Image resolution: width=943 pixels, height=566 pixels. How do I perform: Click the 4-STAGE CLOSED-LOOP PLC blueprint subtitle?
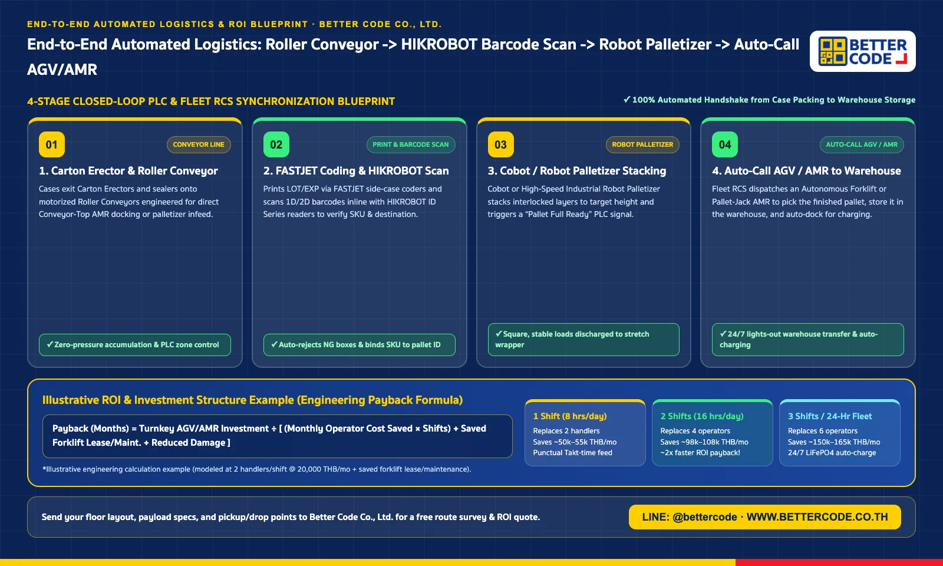211,101
